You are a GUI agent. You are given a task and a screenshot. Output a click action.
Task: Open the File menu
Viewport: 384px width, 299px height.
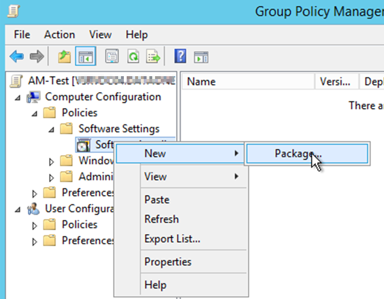tap(22, 35)
